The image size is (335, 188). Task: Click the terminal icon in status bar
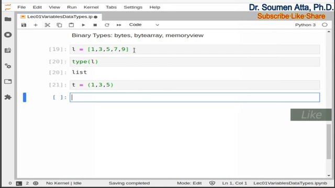pyautogui.click(x=19, y=183)
